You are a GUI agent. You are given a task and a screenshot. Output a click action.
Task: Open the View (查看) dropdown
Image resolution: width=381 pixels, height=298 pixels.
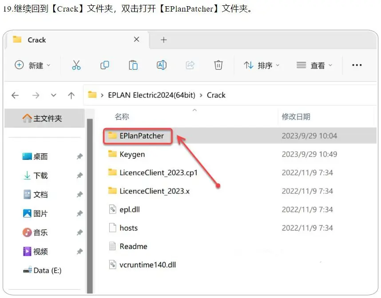[314, 65]
